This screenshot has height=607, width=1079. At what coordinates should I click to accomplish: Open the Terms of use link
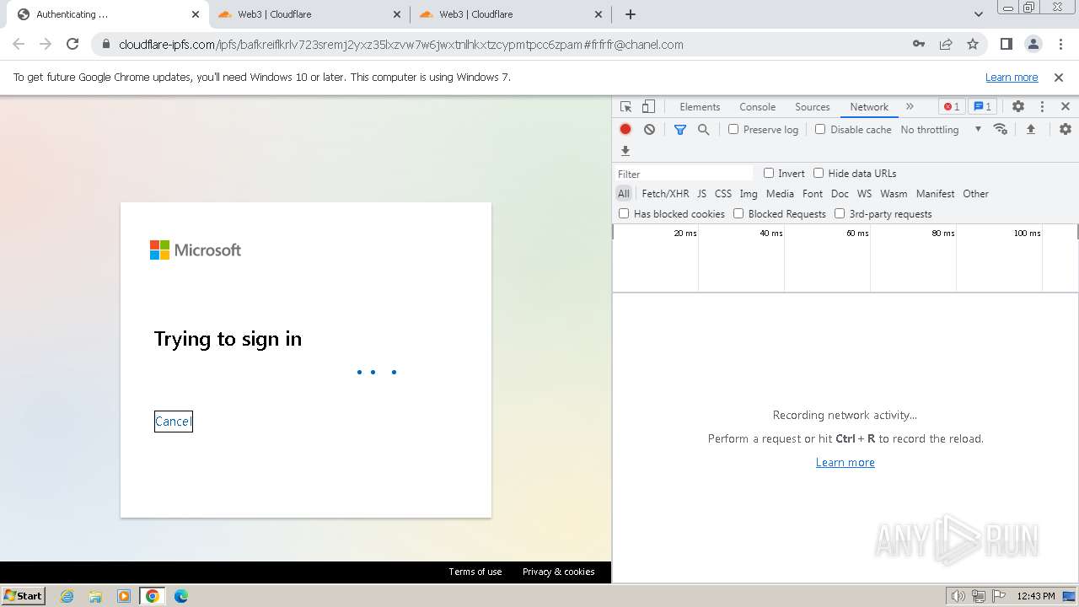(475, 572)
